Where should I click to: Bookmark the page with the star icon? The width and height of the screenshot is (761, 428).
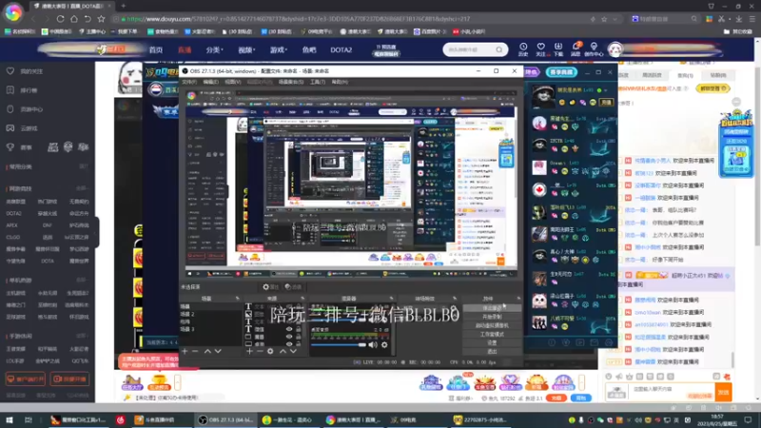101,19
